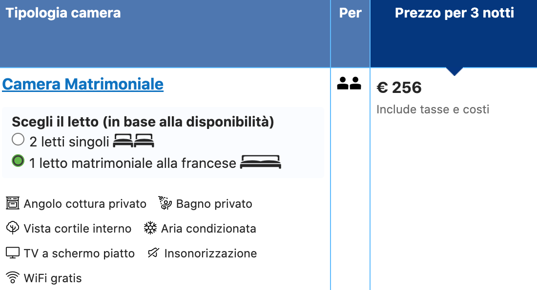Click the French double bed icon

pos(261,162)
